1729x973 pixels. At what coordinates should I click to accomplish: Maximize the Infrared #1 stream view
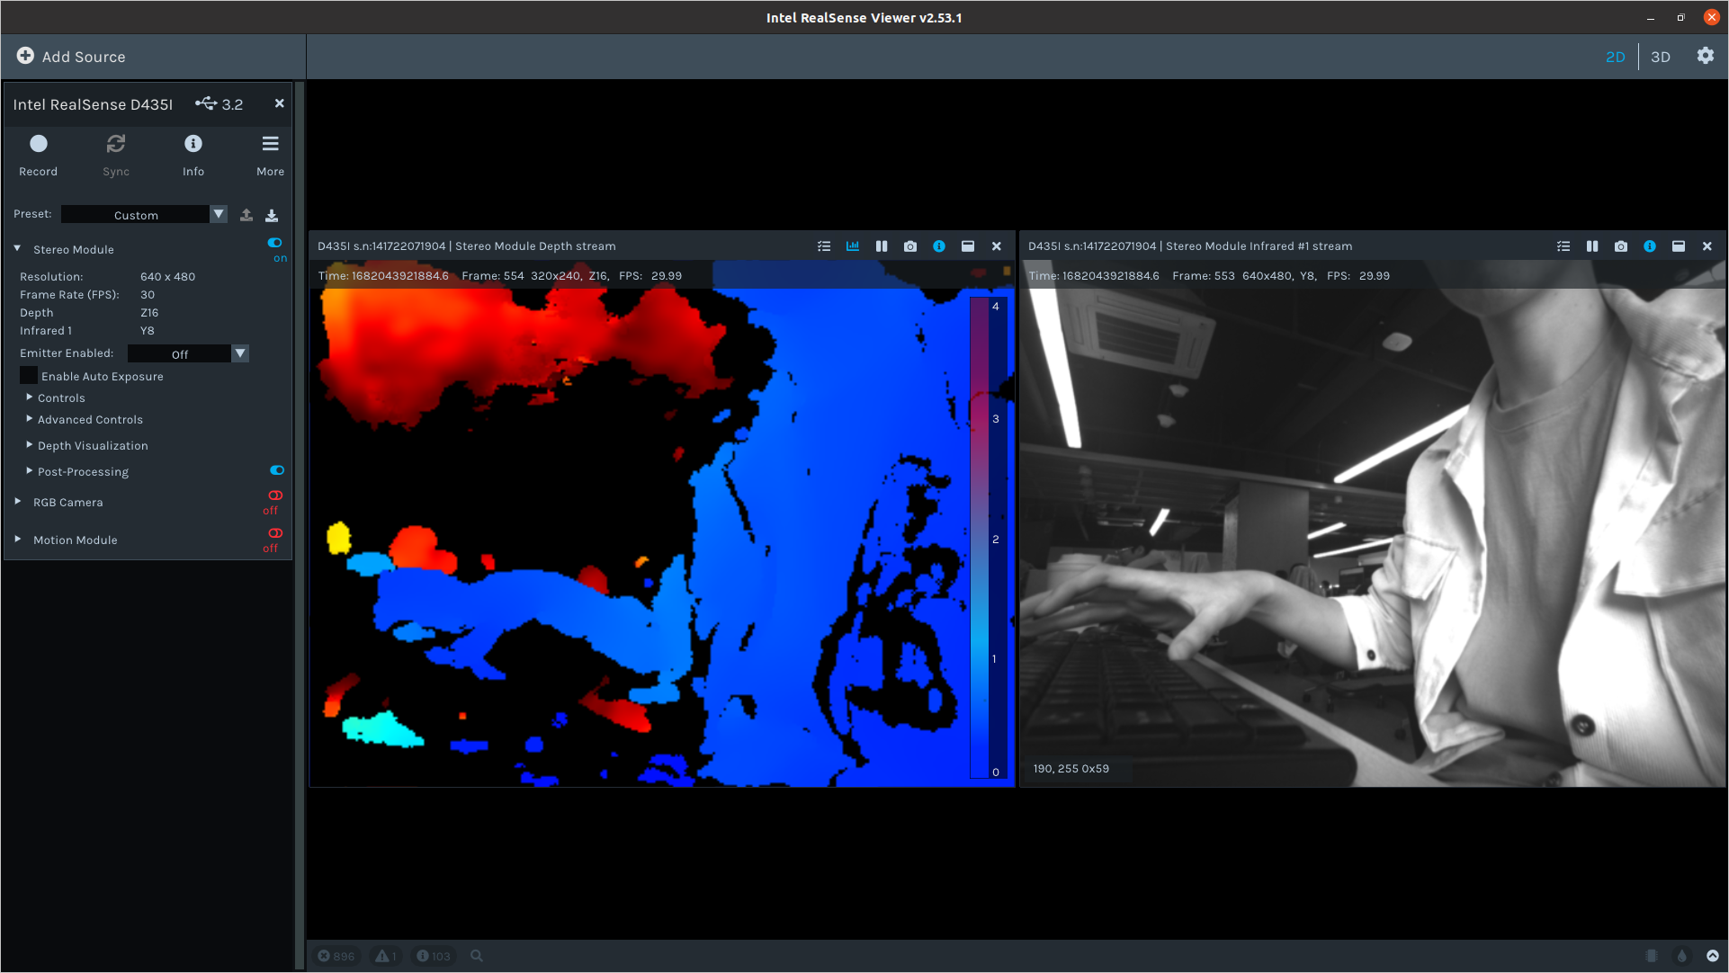(x=1679, y=246)
